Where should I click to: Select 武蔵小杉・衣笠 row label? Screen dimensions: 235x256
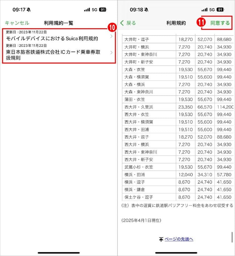tap(138, 167)
